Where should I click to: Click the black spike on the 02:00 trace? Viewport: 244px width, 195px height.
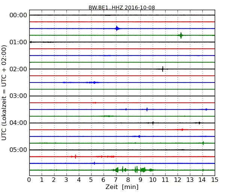click(x=163, y=69)
